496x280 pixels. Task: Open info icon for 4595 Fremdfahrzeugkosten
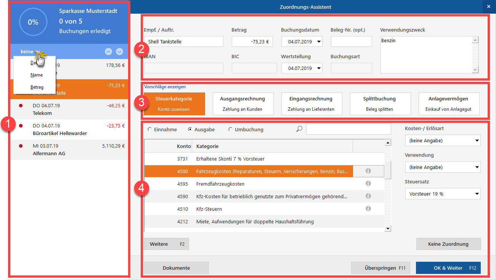point(368,184)
